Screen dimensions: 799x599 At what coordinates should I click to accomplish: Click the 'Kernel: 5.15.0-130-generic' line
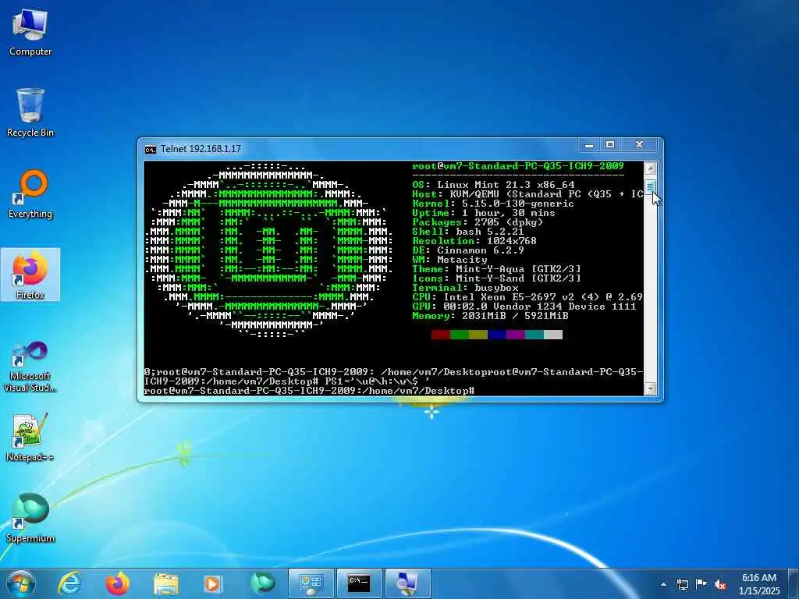tap(493, 204)
